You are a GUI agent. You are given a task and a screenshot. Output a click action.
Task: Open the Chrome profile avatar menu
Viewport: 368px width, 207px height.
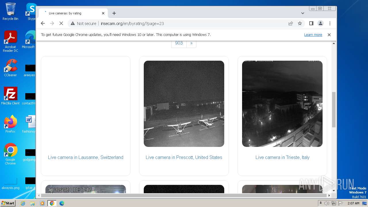(x=321, y=23)
